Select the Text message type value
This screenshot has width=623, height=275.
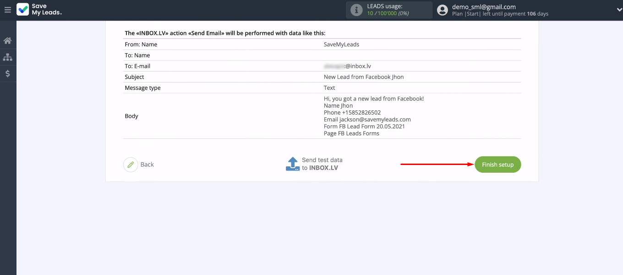[329, 88]
